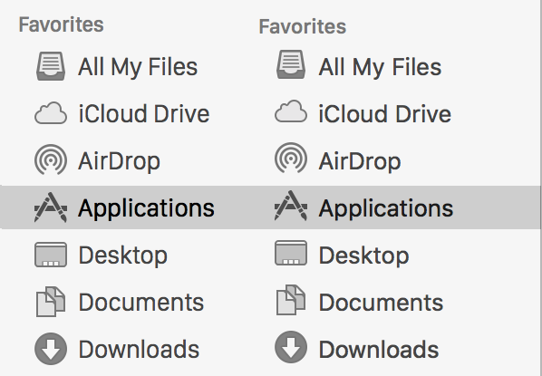Open All My Files label in left sidebar
Image resolution: width=542 pixels, height=376 pixels.
pyautogui.click(x=138, y=67)
